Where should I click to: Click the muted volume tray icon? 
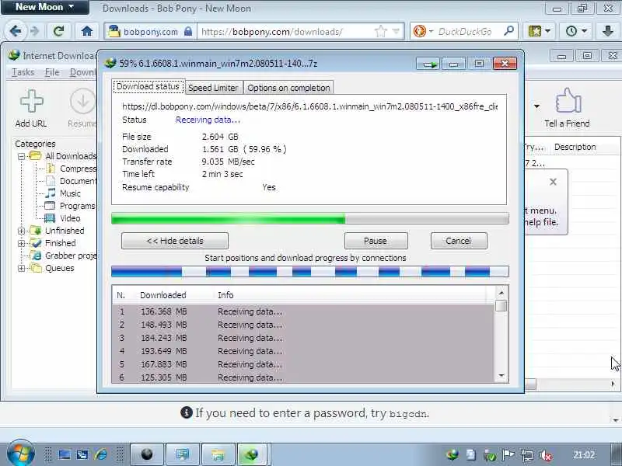[x=547, y=455]
